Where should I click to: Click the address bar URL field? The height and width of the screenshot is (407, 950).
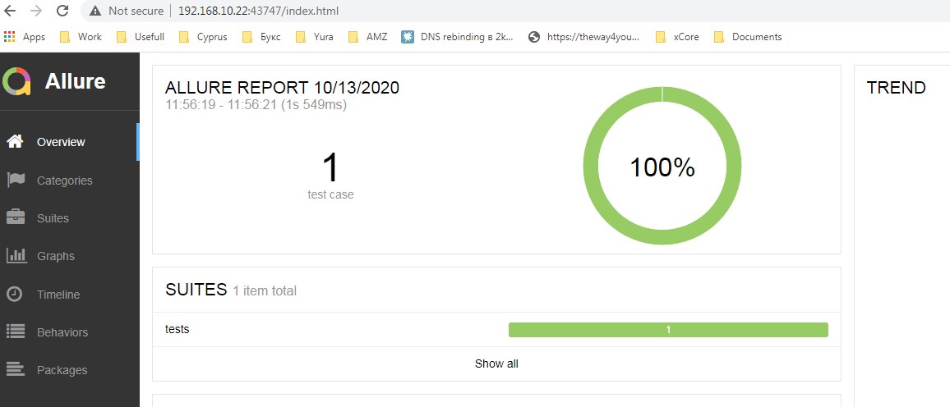[x=259, y=11]
